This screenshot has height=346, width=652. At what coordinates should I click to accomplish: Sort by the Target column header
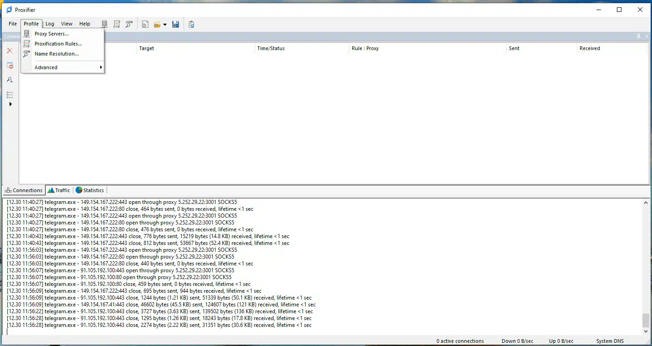click(x=195, y=48)
